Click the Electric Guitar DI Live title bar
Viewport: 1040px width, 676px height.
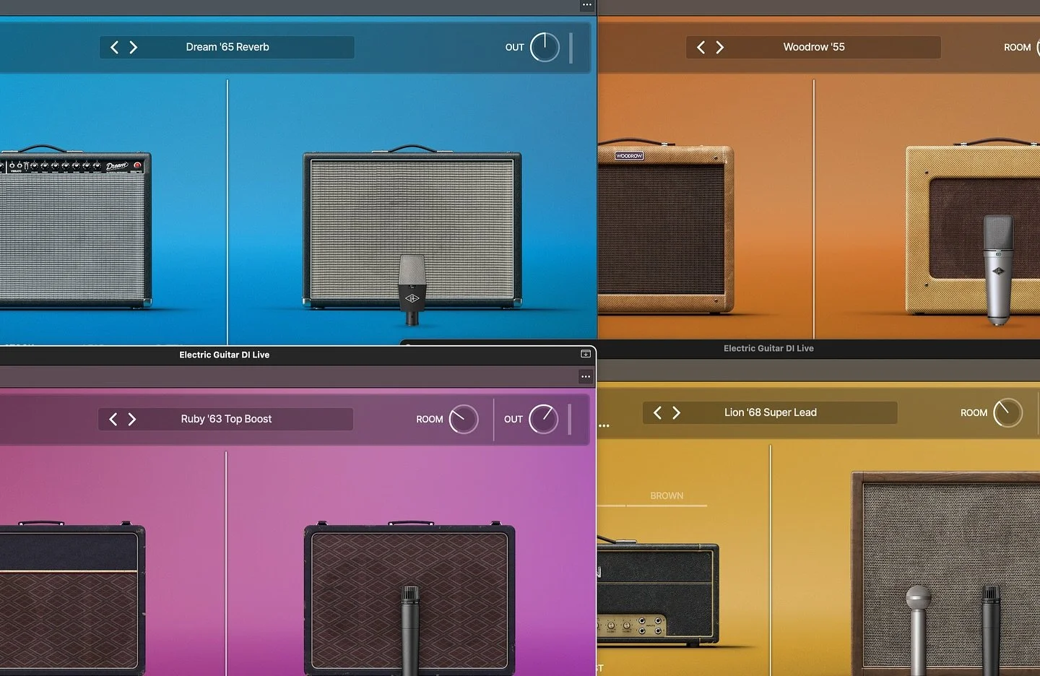(224, 354)
